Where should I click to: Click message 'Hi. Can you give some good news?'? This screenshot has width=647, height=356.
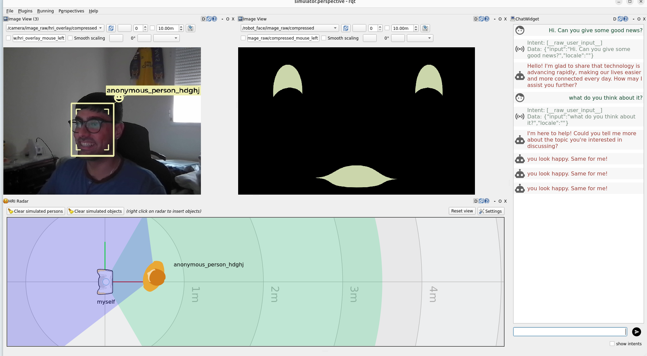(x=595, y=30)
